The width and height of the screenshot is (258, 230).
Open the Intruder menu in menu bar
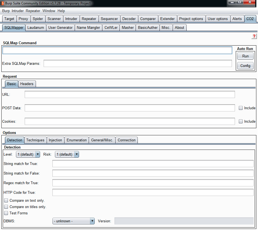(18, 11)
